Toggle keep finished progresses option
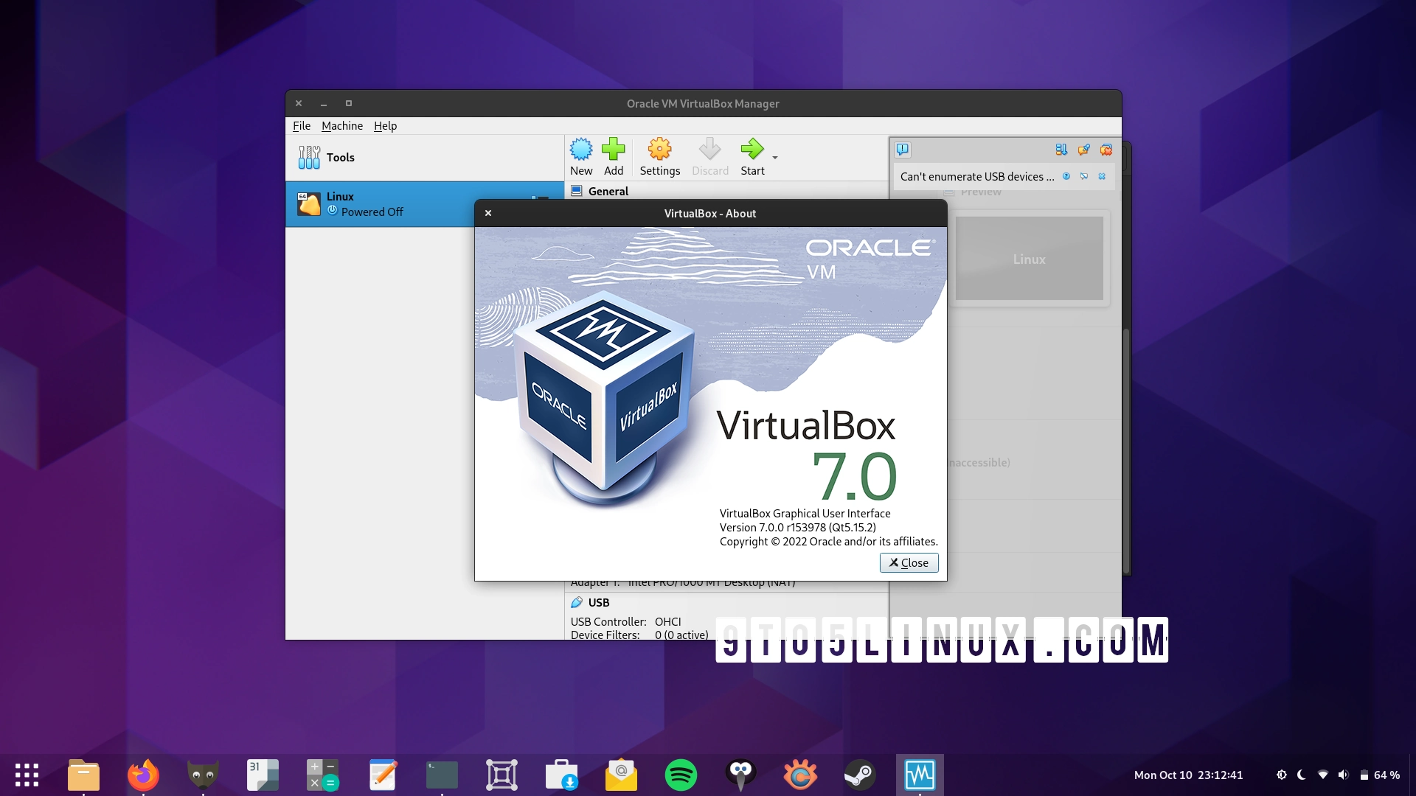1416x796 pixels. coord(1083,150)
